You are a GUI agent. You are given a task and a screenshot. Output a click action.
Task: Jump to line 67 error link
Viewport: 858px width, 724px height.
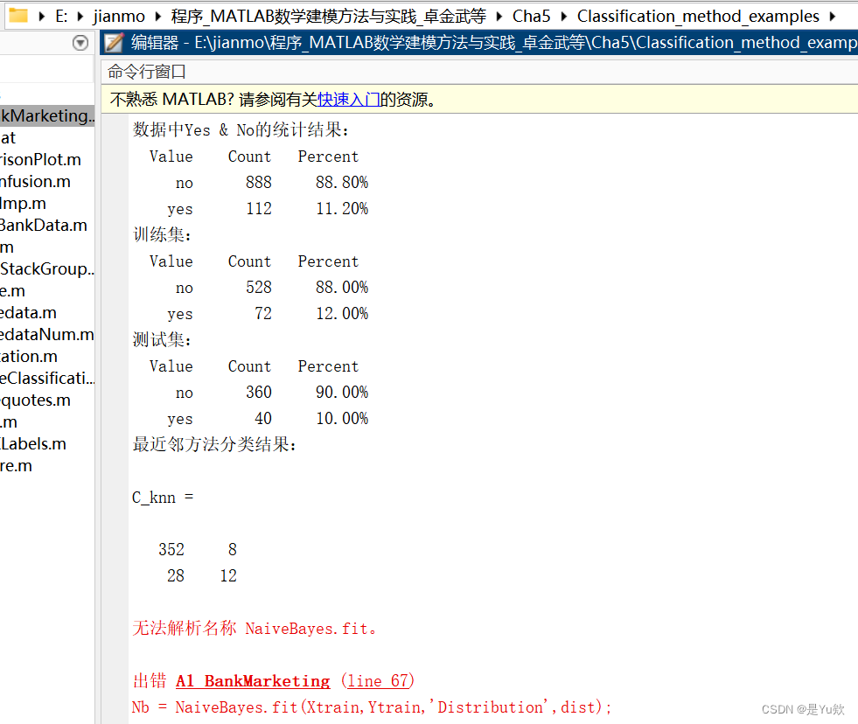(x=378, y=681)
